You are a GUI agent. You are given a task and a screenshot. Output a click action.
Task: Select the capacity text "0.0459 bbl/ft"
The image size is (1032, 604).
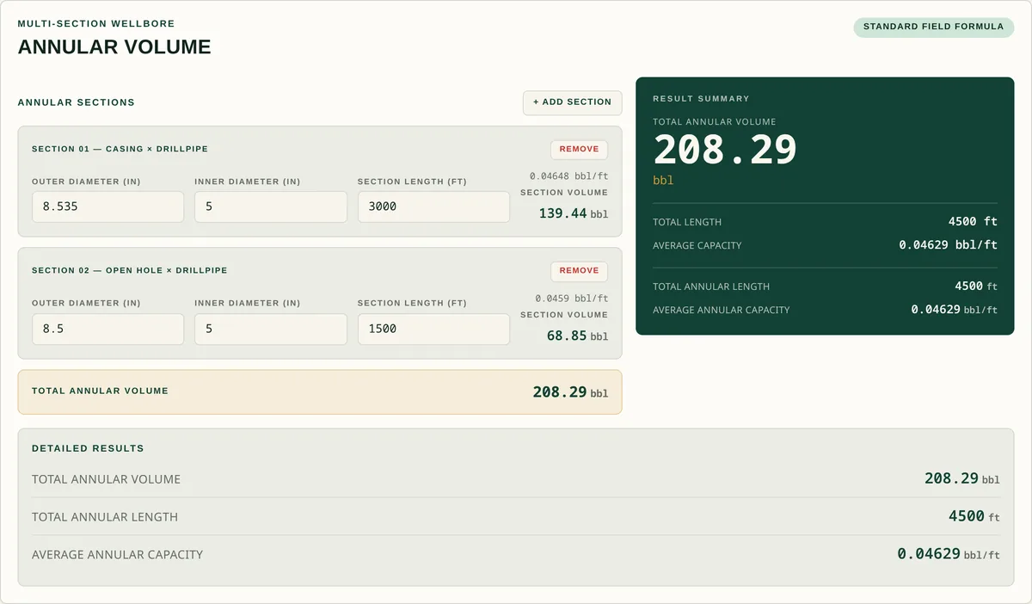coord(571,299)
